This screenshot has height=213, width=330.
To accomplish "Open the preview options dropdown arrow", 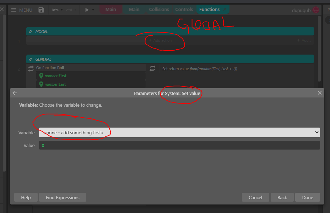I will click(93, 10).
